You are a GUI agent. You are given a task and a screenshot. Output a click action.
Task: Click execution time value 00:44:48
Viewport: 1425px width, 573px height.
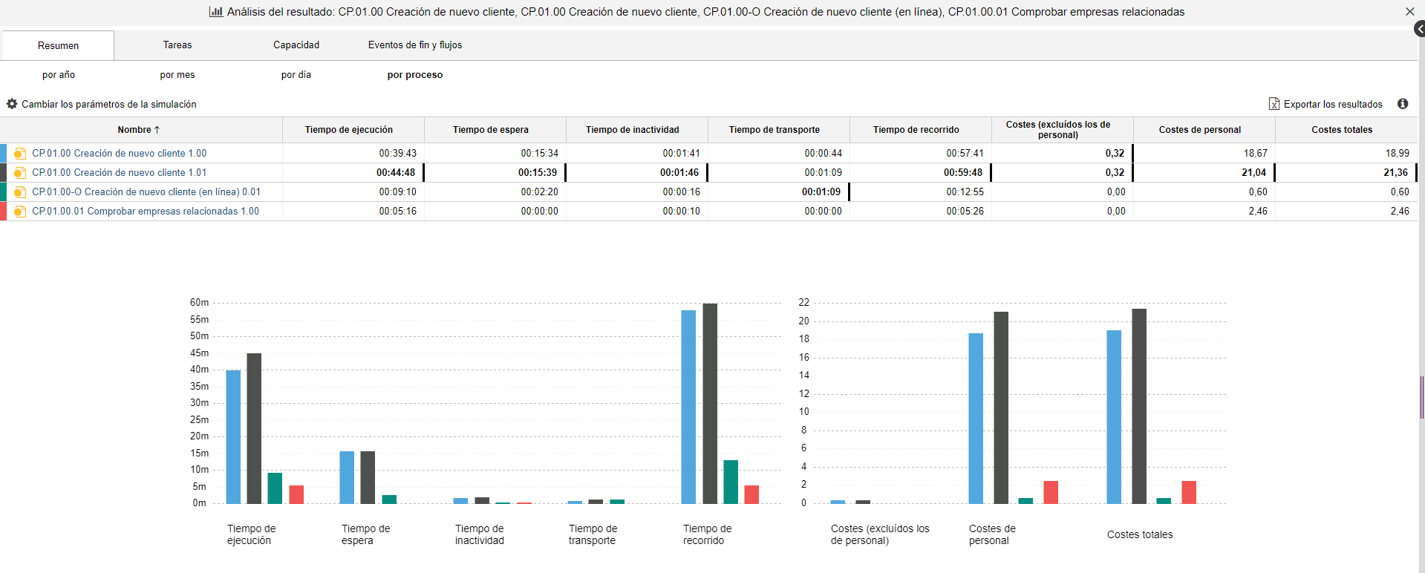(396, 173)
